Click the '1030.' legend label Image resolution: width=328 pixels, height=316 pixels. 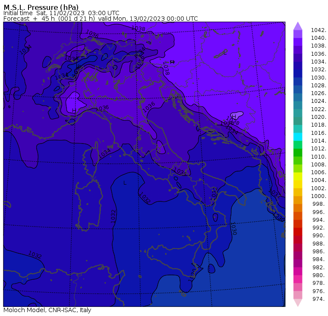coord(319,77)
